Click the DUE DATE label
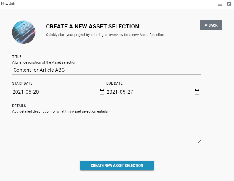Viewport: 234px width, 181px height. (114, 83)
